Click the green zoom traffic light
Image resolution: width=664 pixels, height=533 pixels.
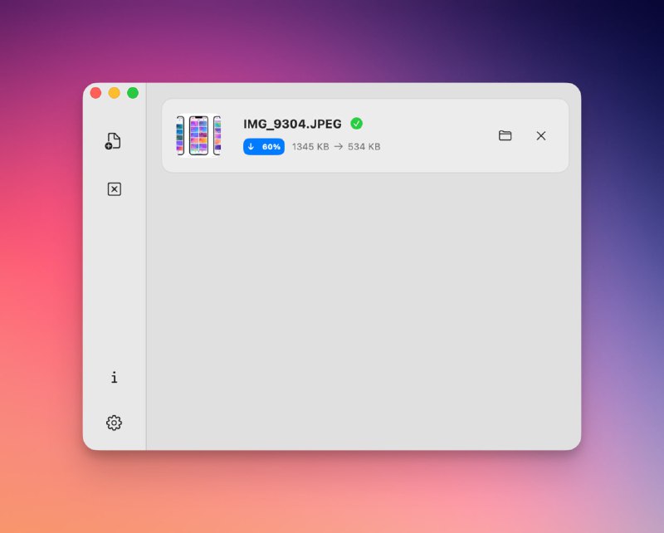[x=131, y=93]
